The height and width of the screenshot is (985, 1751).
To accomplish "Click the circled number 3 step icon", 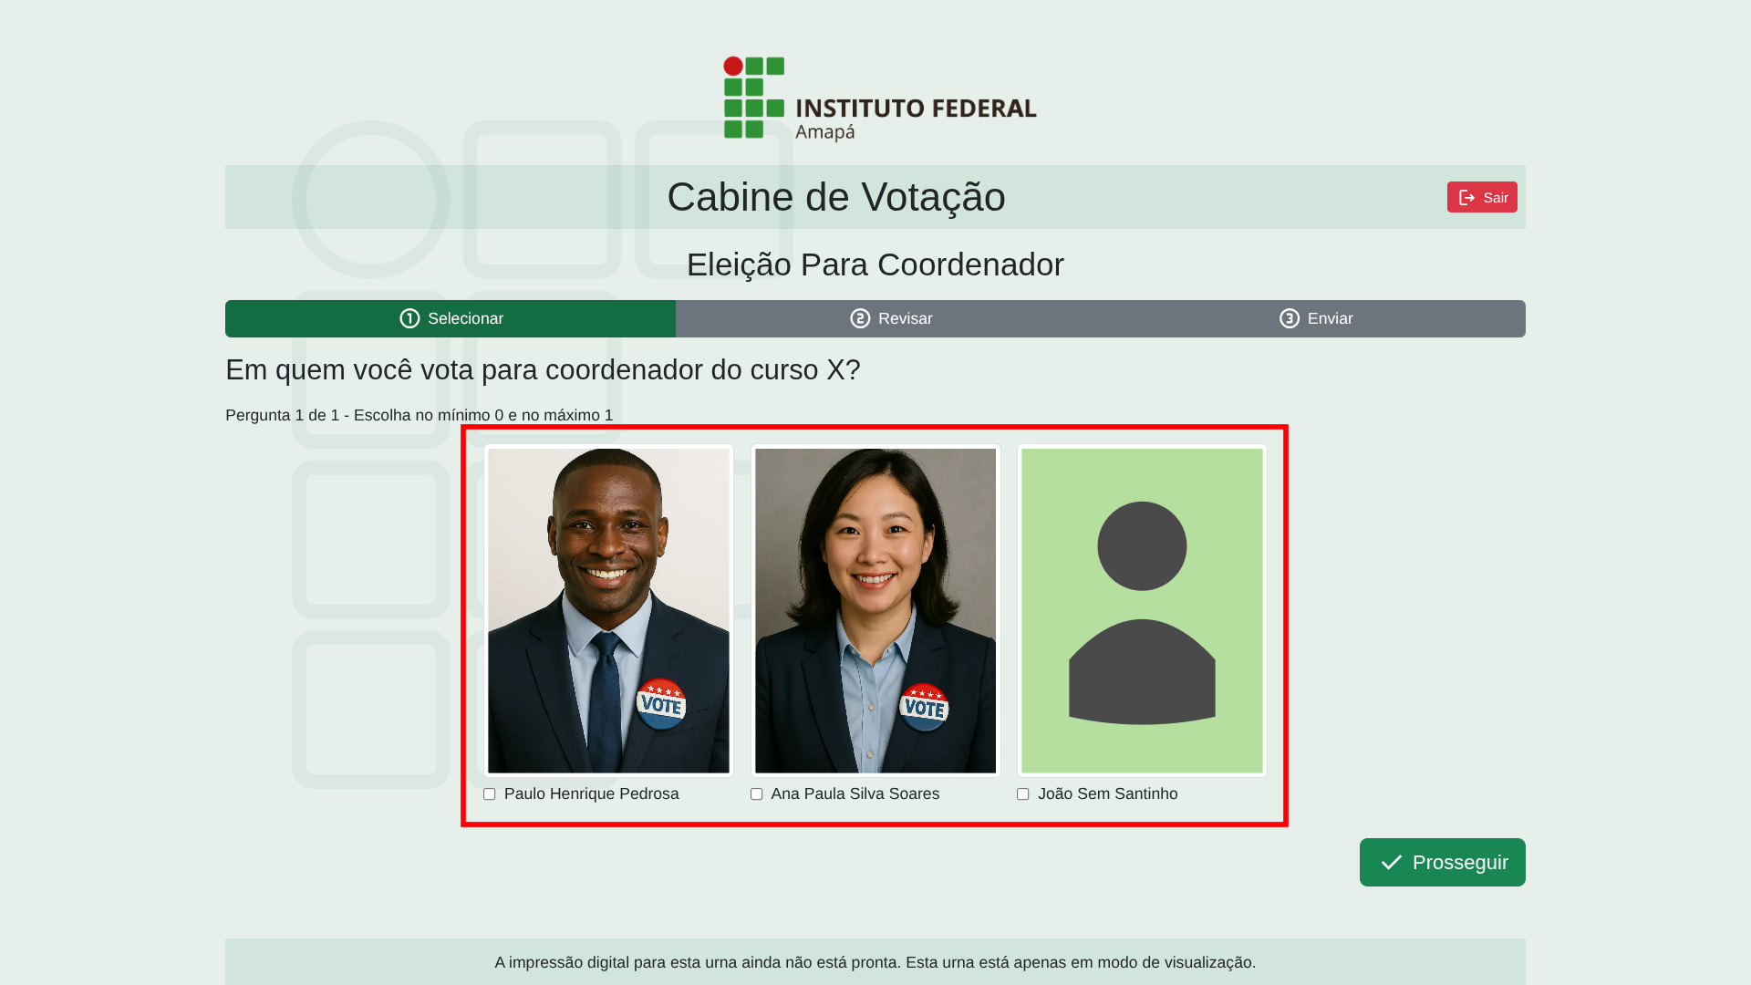I will [1290, 318].
